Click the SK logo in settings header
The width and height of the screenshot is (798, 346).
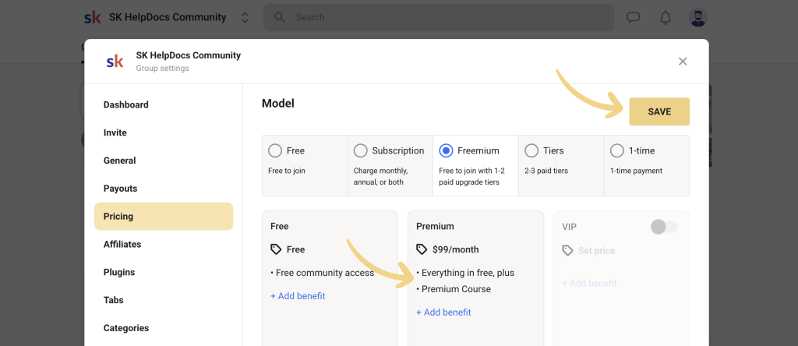click(x=115, y=62)
